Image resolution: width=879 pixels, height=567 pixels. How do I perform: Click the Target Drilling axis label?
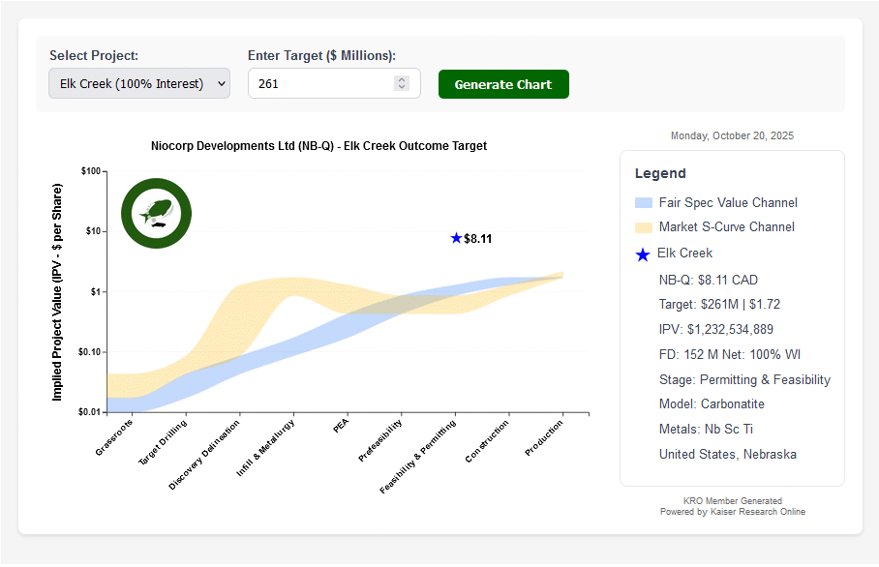tap(163, 442)
